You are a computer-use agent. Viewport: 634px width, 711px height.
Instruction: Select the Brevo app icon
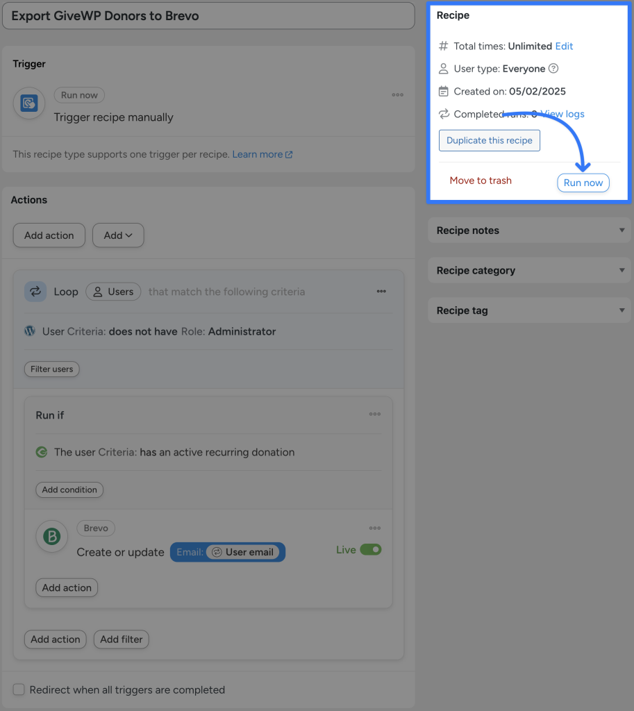point(51,537)
